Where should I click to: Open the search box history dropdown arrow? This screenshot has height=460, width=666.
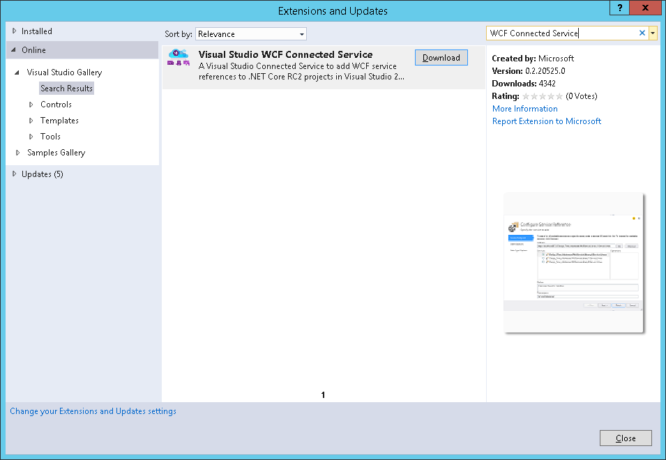pyautogui.click(x=653, y=33)
